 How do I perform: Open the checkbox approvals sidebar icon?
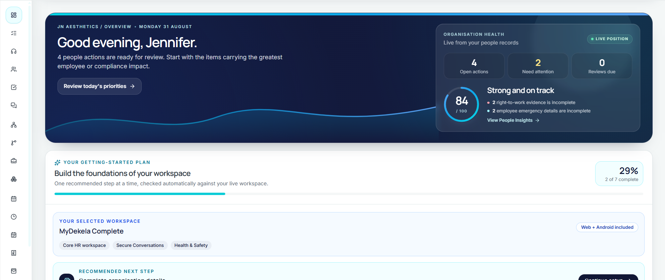14,87
